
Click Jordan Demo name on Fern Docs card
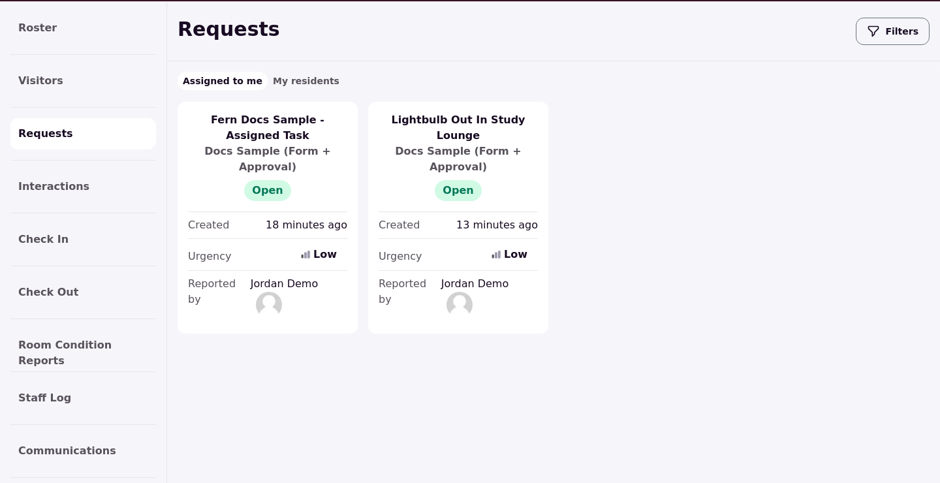[284, 284]
